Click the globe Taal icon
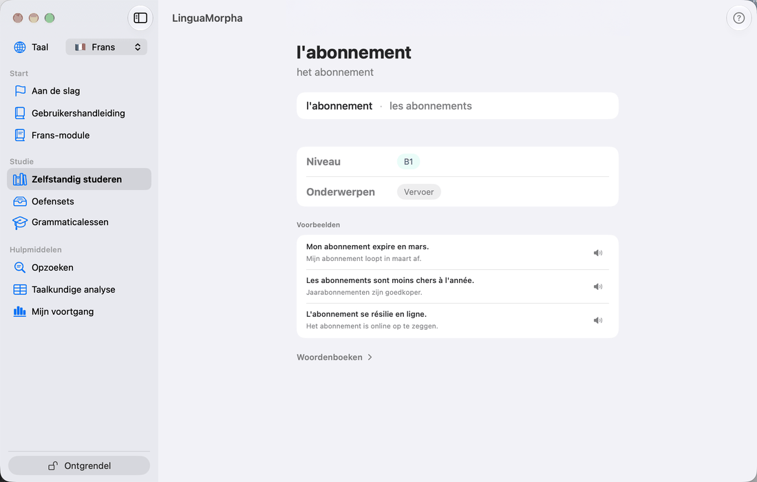The height and width of the screenshot is (482, 757). [x=20, y=47]
